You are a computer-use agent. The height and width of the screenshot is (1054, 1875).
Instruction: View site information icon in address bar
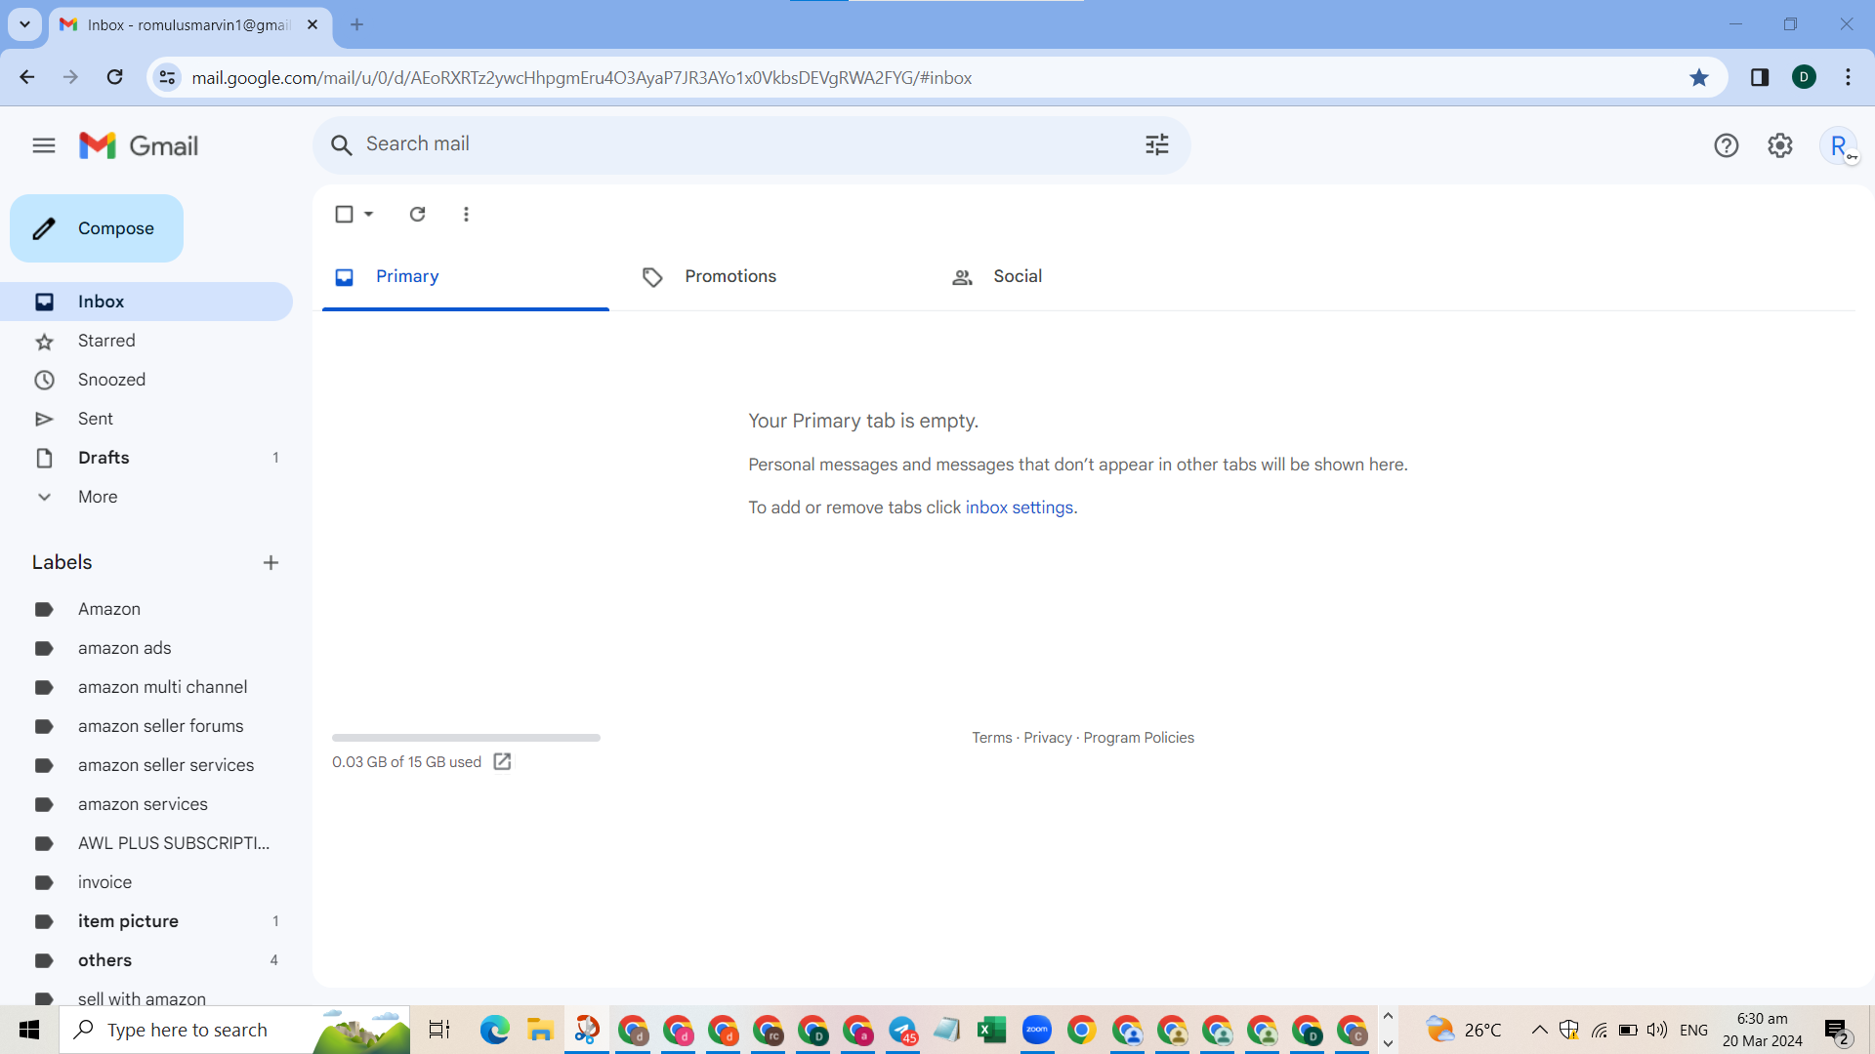[167, 77]
